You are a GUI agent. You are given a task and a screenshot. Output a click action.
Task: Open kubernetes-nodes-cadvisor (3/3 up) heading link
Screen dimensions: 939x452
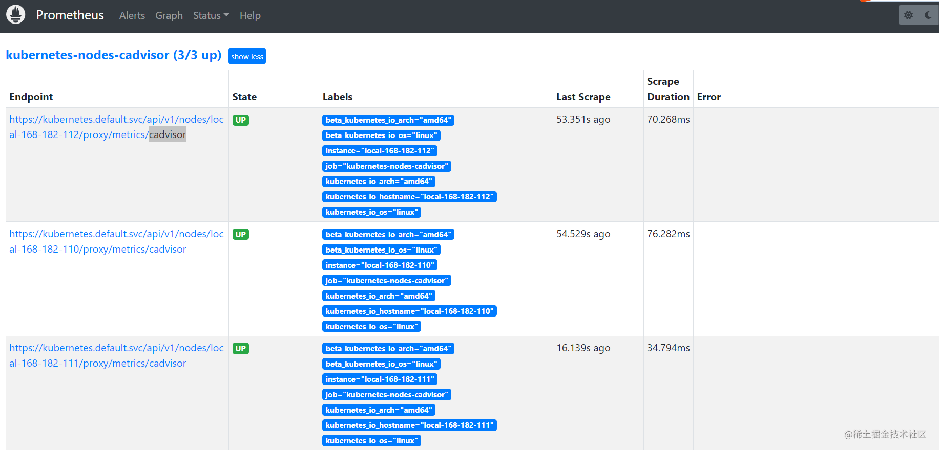[x=114, y=55]
